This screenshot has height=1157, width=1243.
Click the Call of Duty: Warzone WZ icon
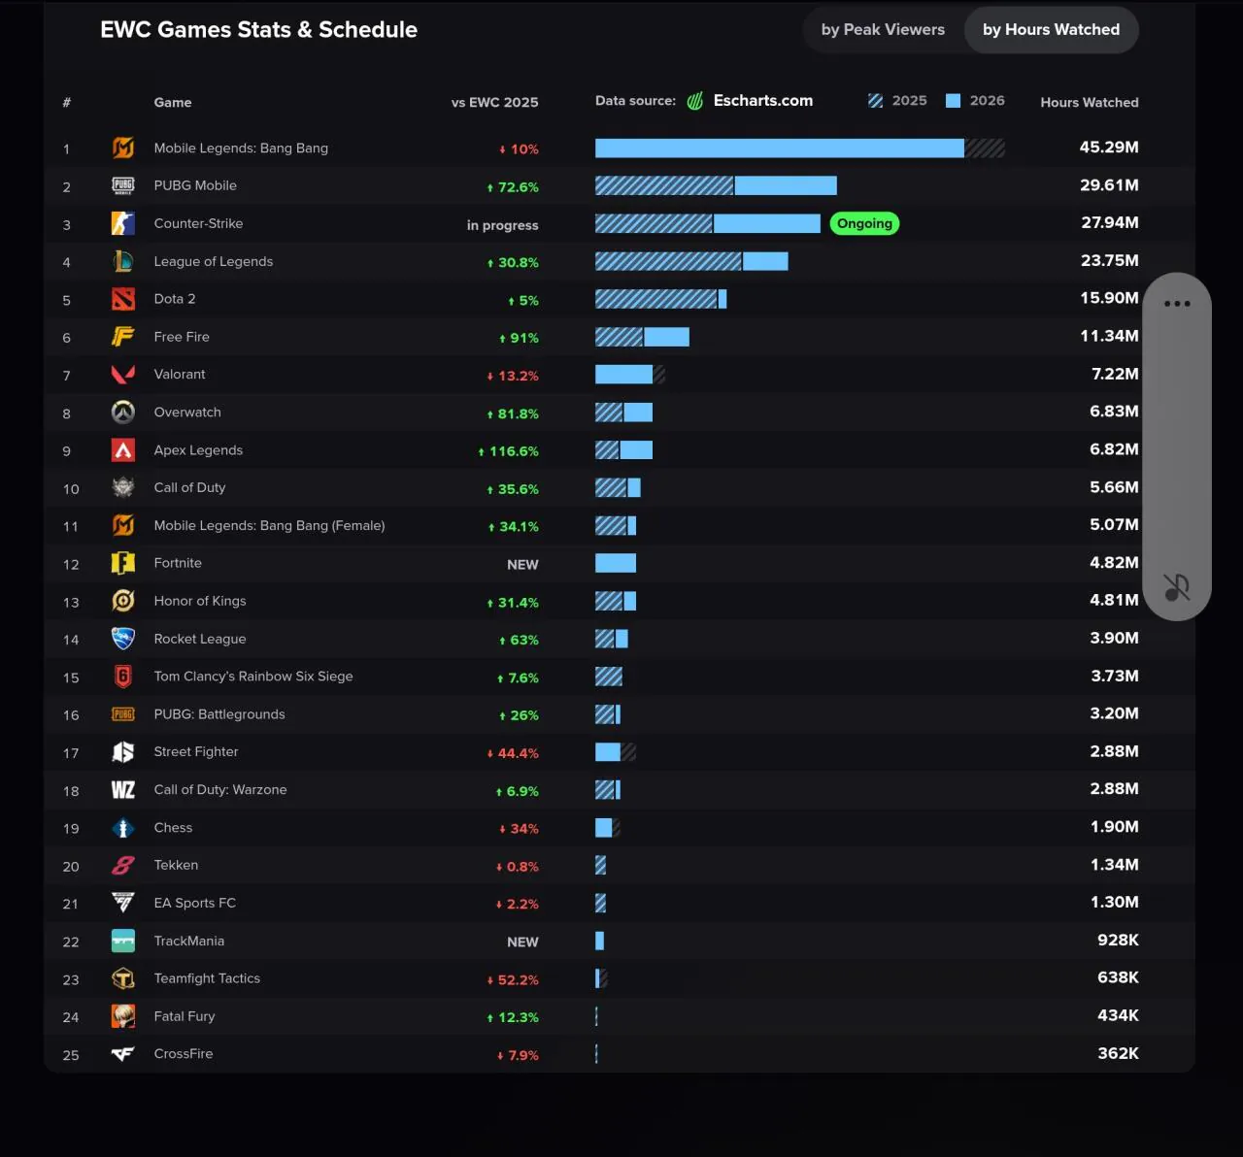(x=123, y=790)
